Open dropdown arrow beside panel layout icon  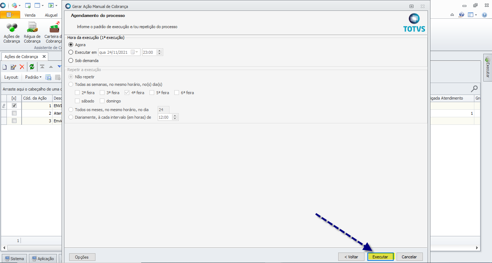[x=476, y=15]
